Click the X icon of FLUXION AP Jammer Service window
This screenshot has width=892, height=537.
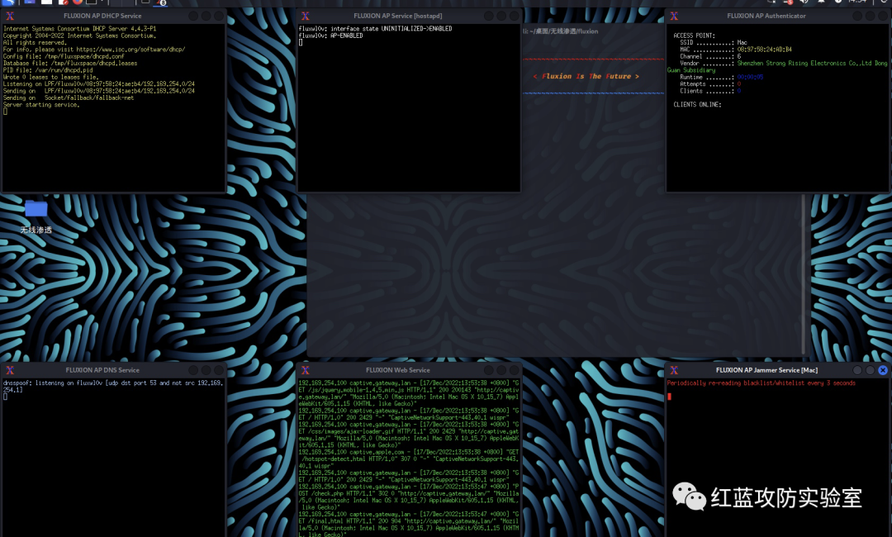(674, 370)
